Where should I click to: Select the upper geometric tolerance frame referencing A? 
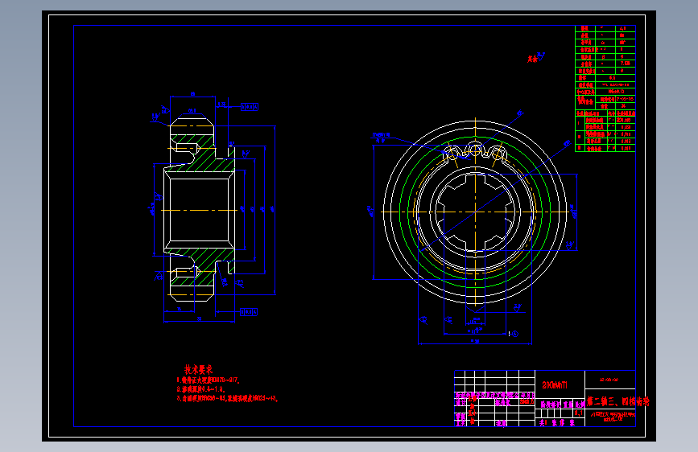click(250, 107)
